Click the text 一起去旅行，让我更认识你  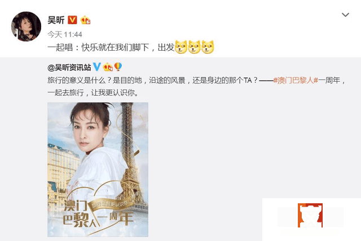[93, 92]
